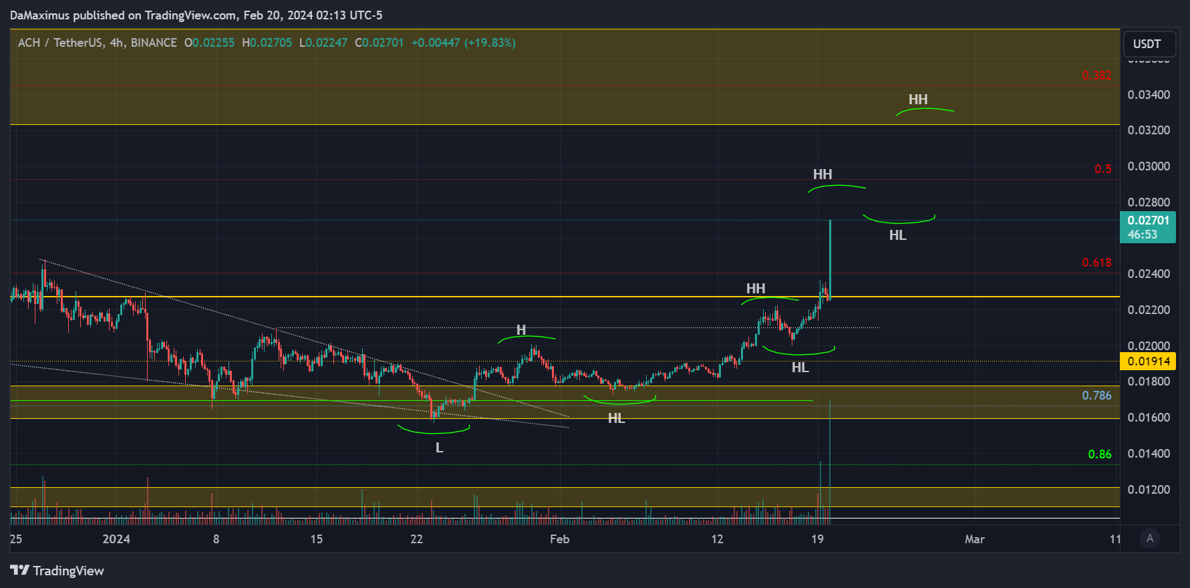Click the HL label beside current price 0.02701
The width and height of the screenshot is (1190, 588).
(898, 235)
